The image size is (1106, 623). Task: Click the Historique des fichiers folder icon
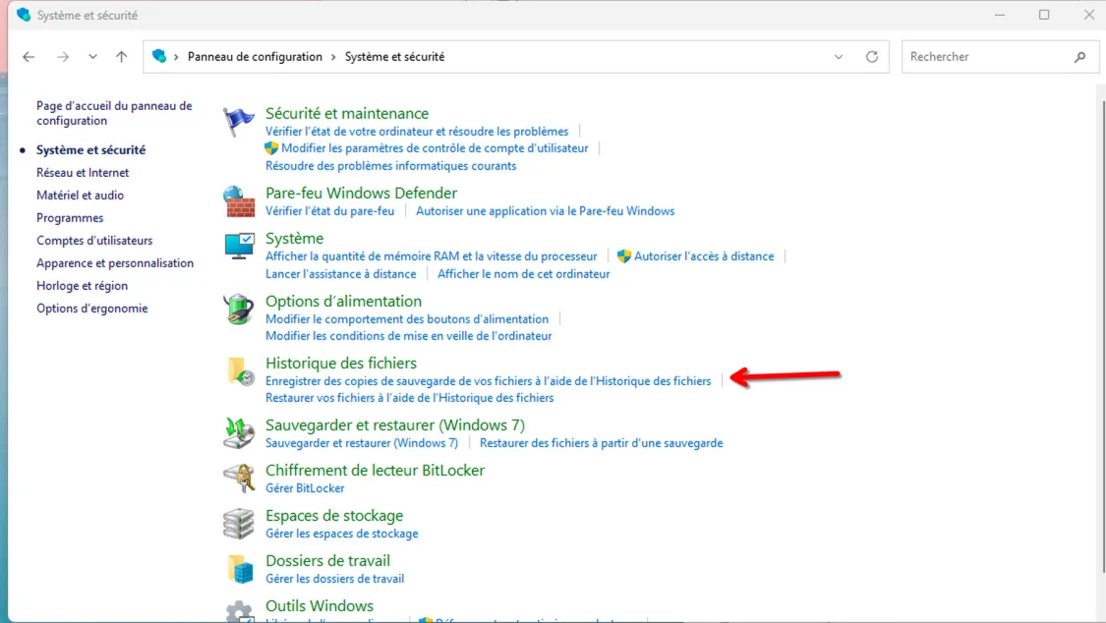click(x=240, y=371)
